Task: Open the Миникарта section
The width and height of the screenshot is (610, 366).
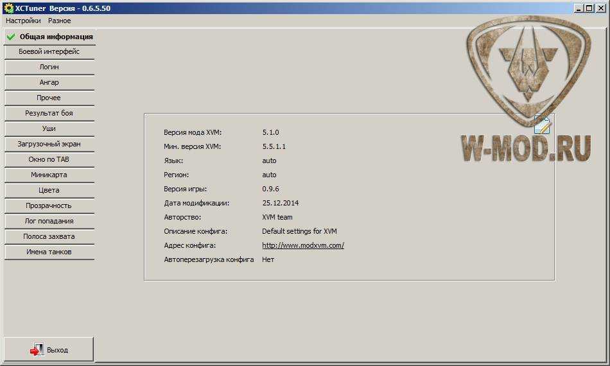Action: 49,175
